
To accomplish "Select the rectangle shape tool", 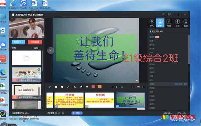I will [56, 87].
